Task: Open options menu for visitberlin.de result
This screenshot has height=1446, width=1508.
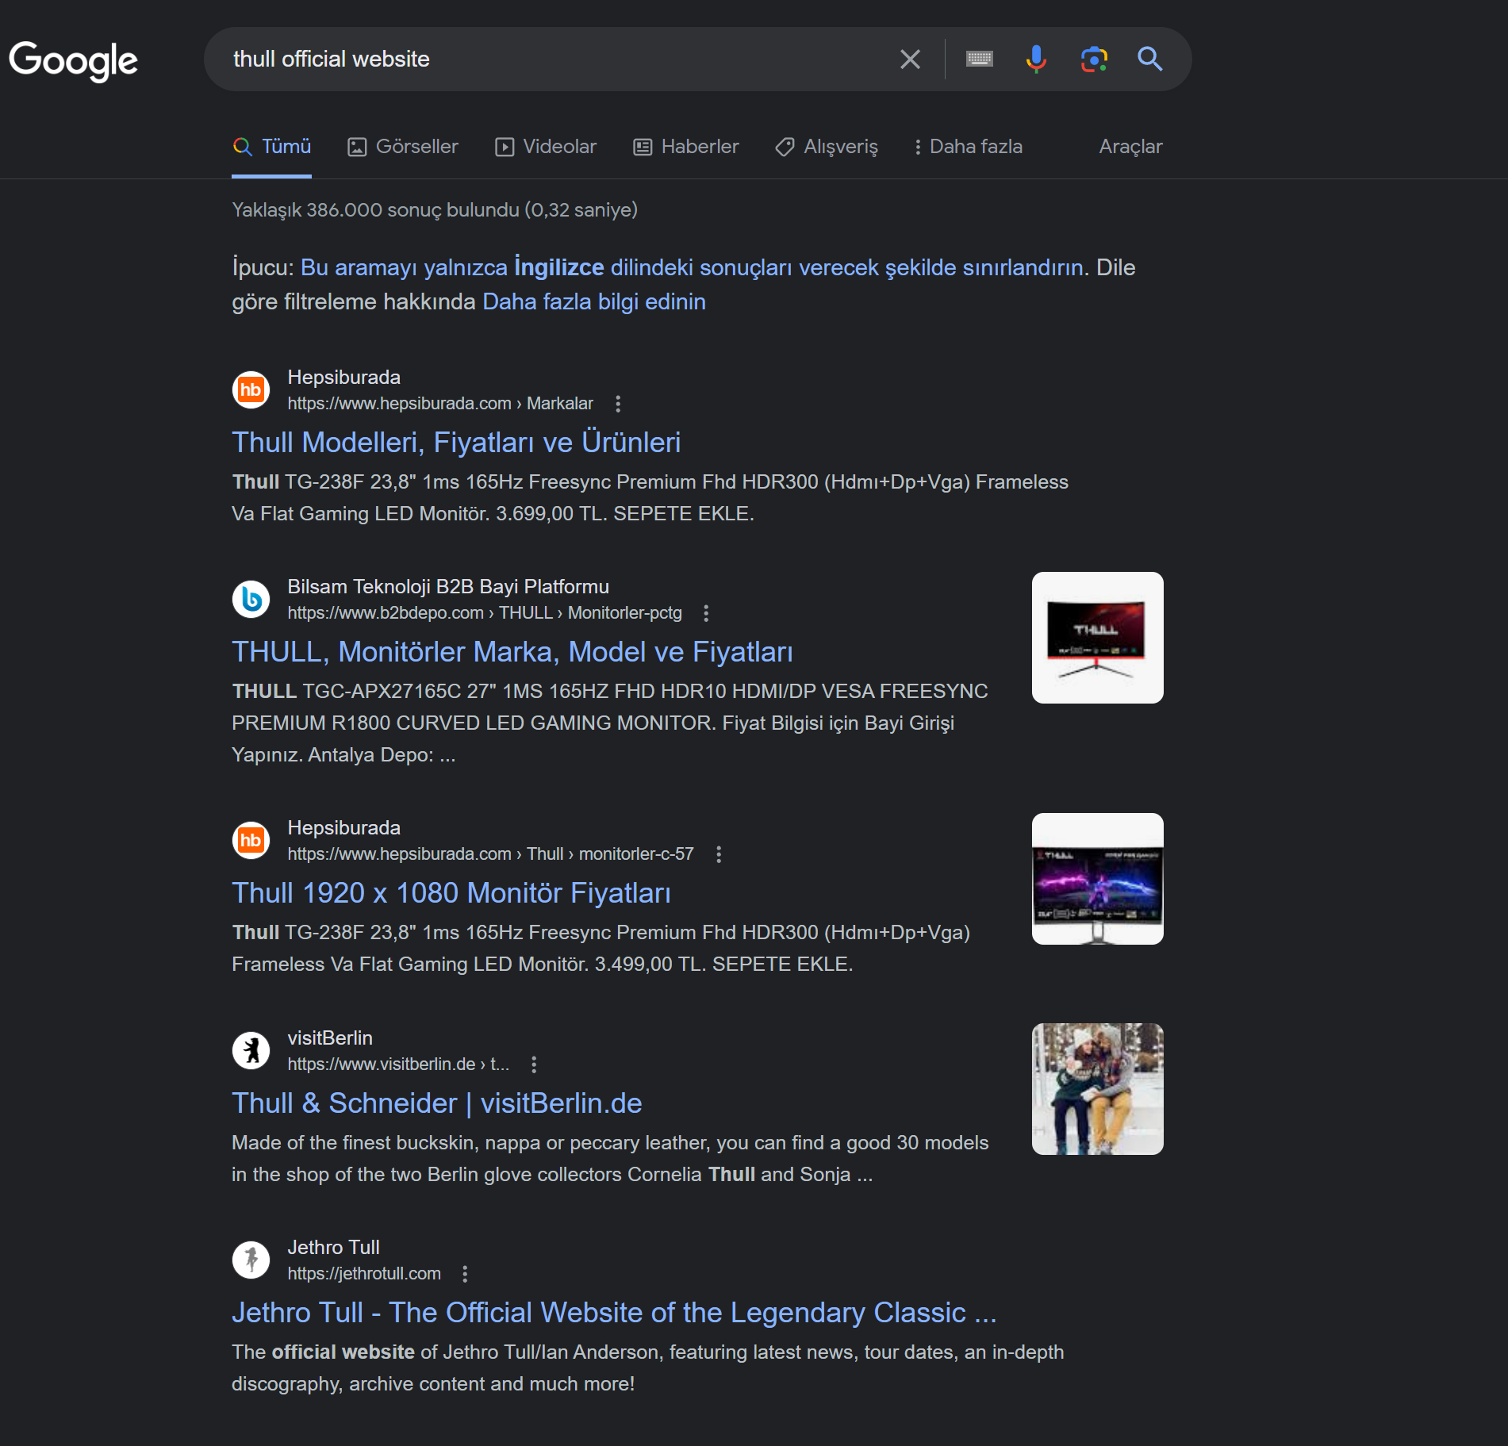Action: click(x=534, y=1064)
